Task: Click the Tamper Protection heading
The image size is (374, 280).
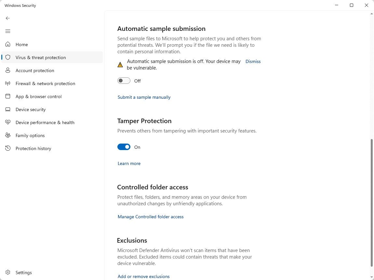Action: (144, 121)
